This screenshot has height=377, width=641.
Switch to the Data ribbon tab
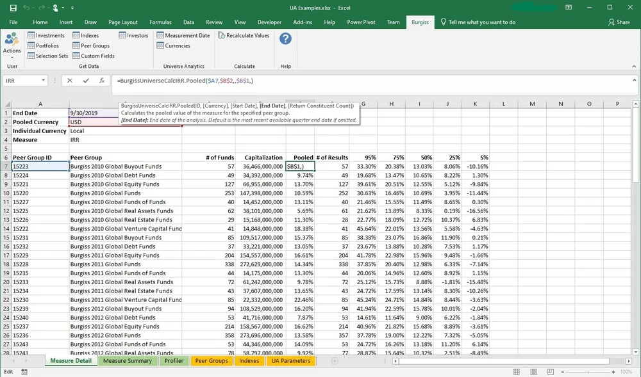click(x=188, y=22)
